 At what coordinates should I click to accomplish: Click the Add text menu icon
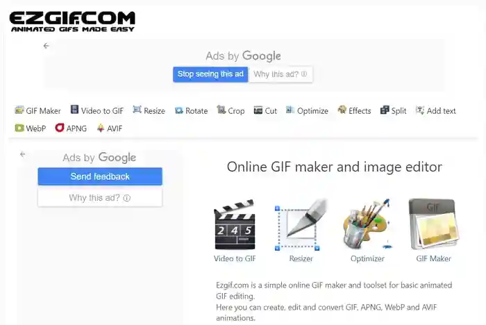tap(420, 110)
